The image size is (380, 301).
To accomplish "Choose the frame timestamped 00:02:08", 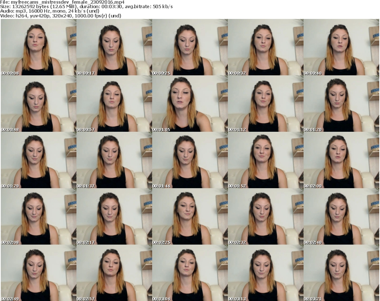I will 39,216.
